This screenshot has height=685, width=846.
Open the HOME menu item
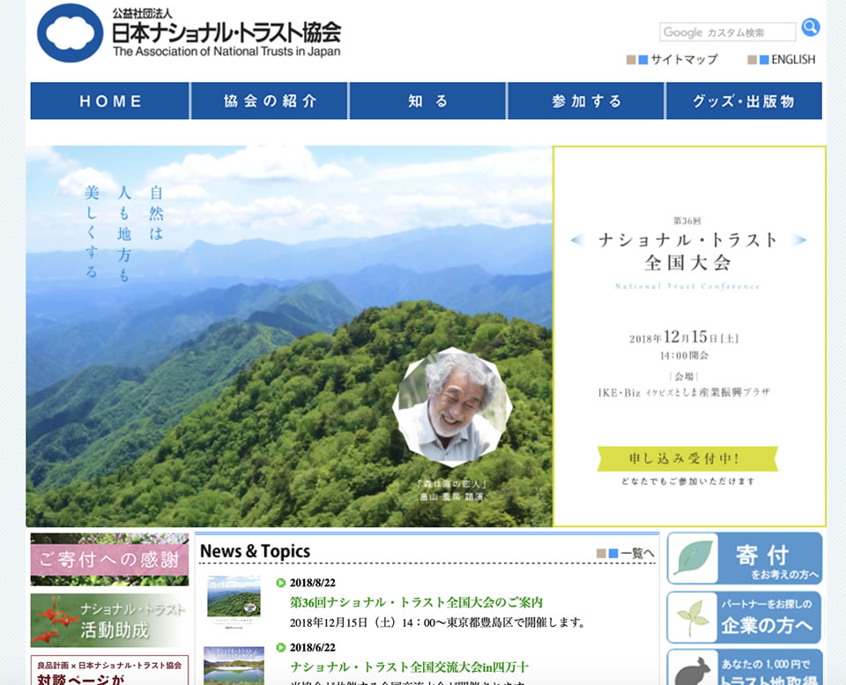[x=110, y=101]
